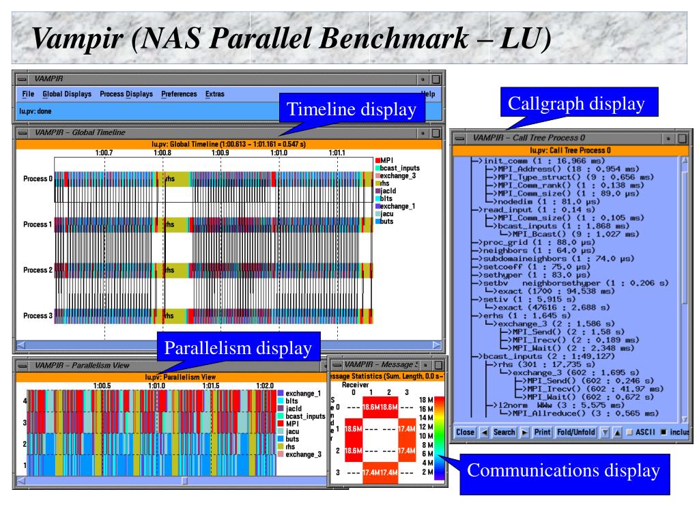Click the Parallelism View horizontal scrollbar thumb

(184, 481)
